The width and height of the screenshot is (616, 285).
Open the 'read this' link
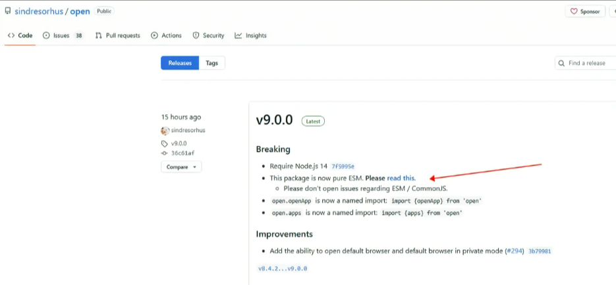coord(401,178)
